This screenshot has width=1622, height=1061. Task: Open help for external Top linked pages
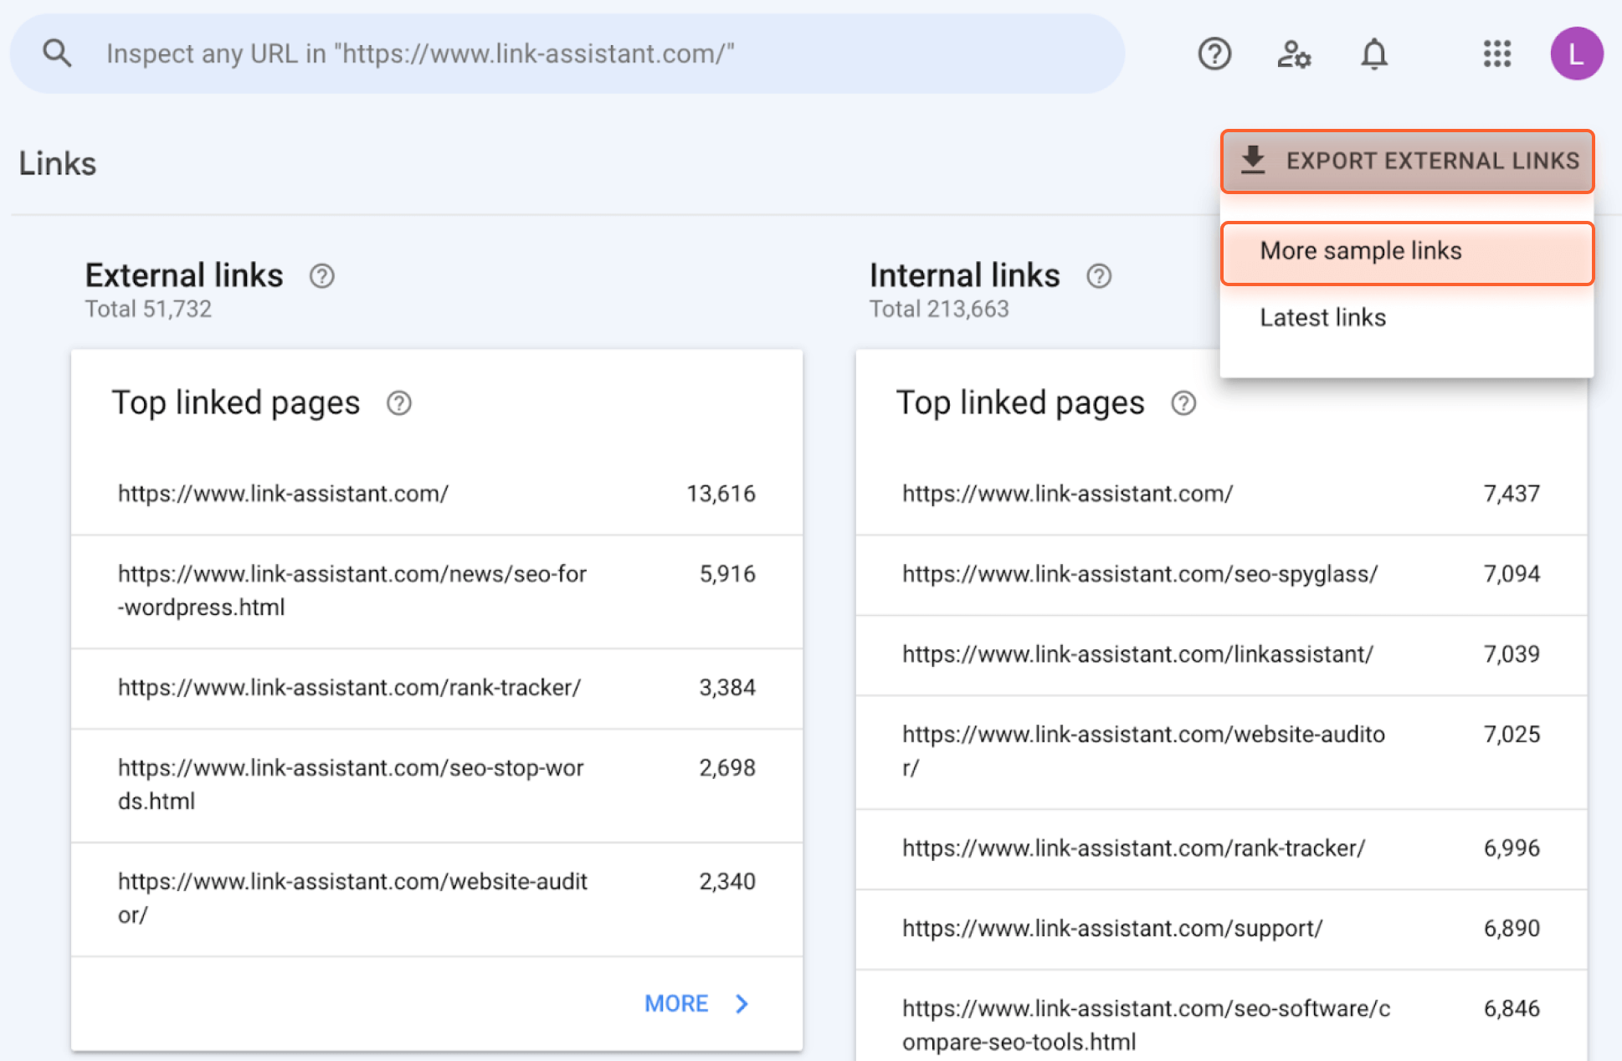click(x=399, y=403)
